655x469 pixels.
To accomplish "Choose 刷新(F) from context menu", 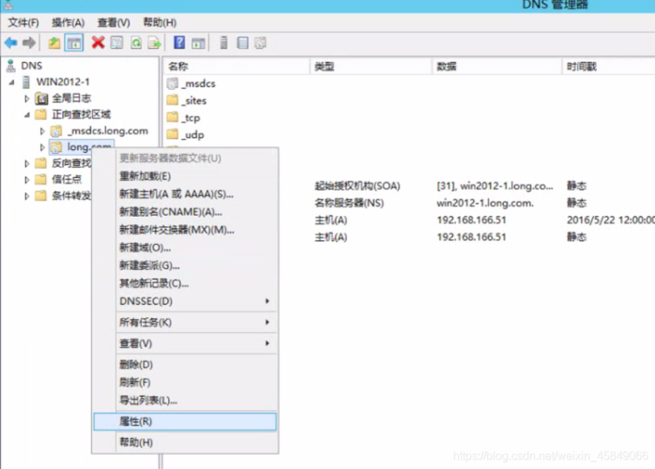I will (x=186, y=383).
